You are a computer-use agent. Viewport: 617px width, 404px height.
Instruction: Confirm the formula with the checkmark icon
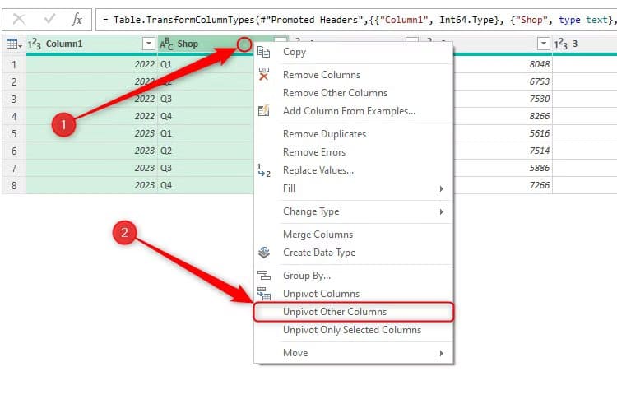pos(49,18)
